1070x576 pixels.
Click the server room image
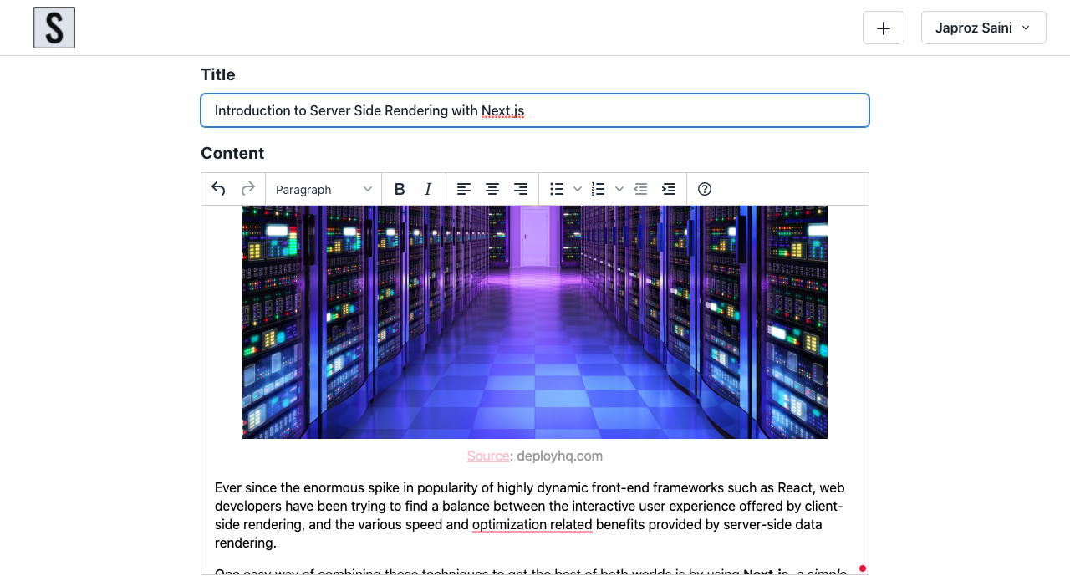[x=535, y=322]
